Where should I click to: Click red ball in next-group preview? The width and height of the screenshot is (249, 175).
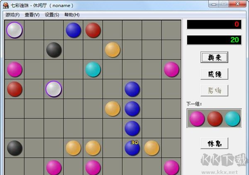click(x=215, y=119)
